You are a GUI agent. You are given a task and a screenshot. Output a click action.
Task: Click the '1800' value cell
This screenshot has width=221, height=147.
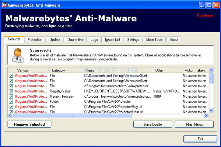pyautogui.click(x=157, y=97)
